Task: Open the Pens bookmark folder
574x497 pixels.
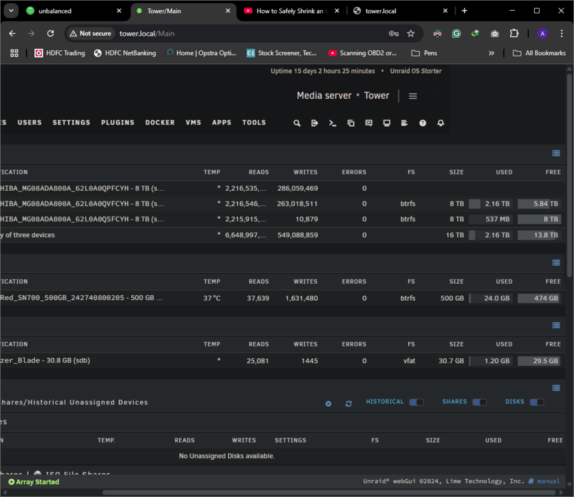Action: 424,54
